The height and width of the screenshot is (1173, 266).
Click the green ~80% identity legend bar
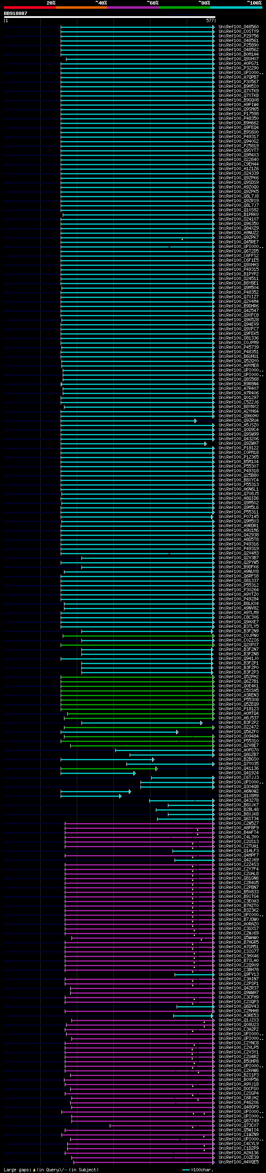(x=185, y=7)
